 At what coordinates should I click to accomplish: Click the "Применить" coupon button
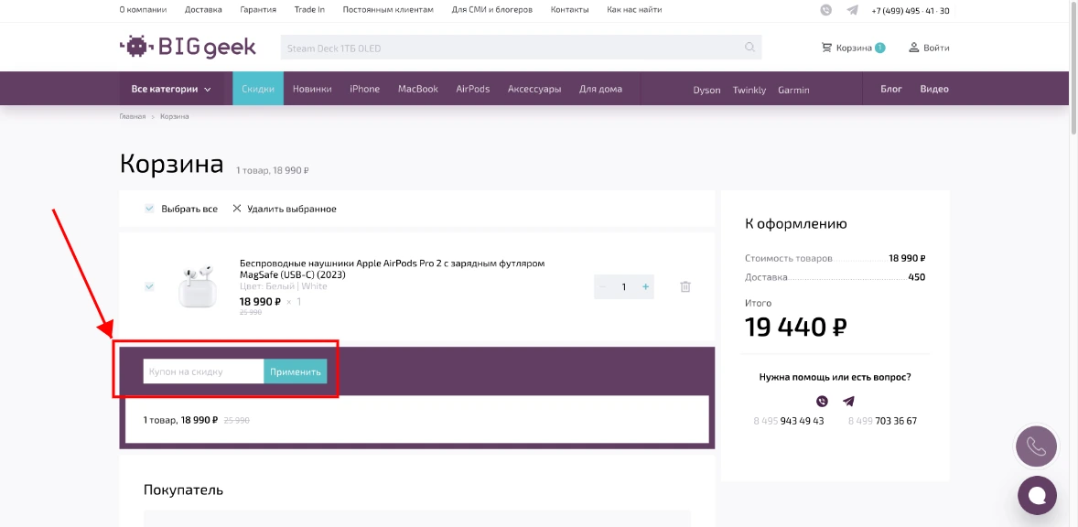[x=295, y=371]
